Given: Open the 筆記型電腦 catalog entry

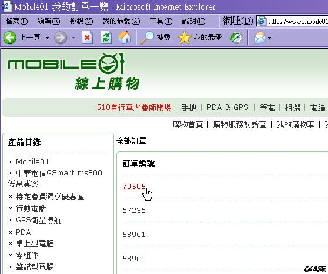Looking at the screenshot, I should pos(35,267).
